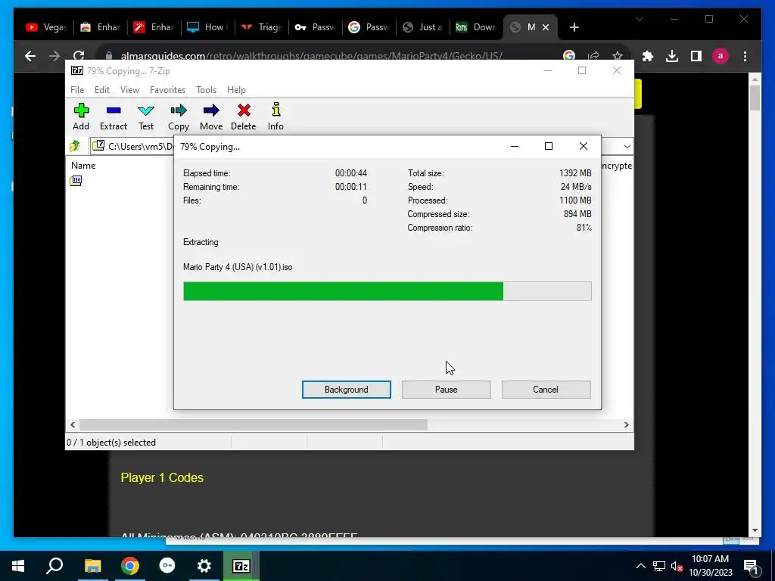Click the up-folder icon beside address bar
The height and width of the screenshot is (581, 775).
[x=75, y=146]
